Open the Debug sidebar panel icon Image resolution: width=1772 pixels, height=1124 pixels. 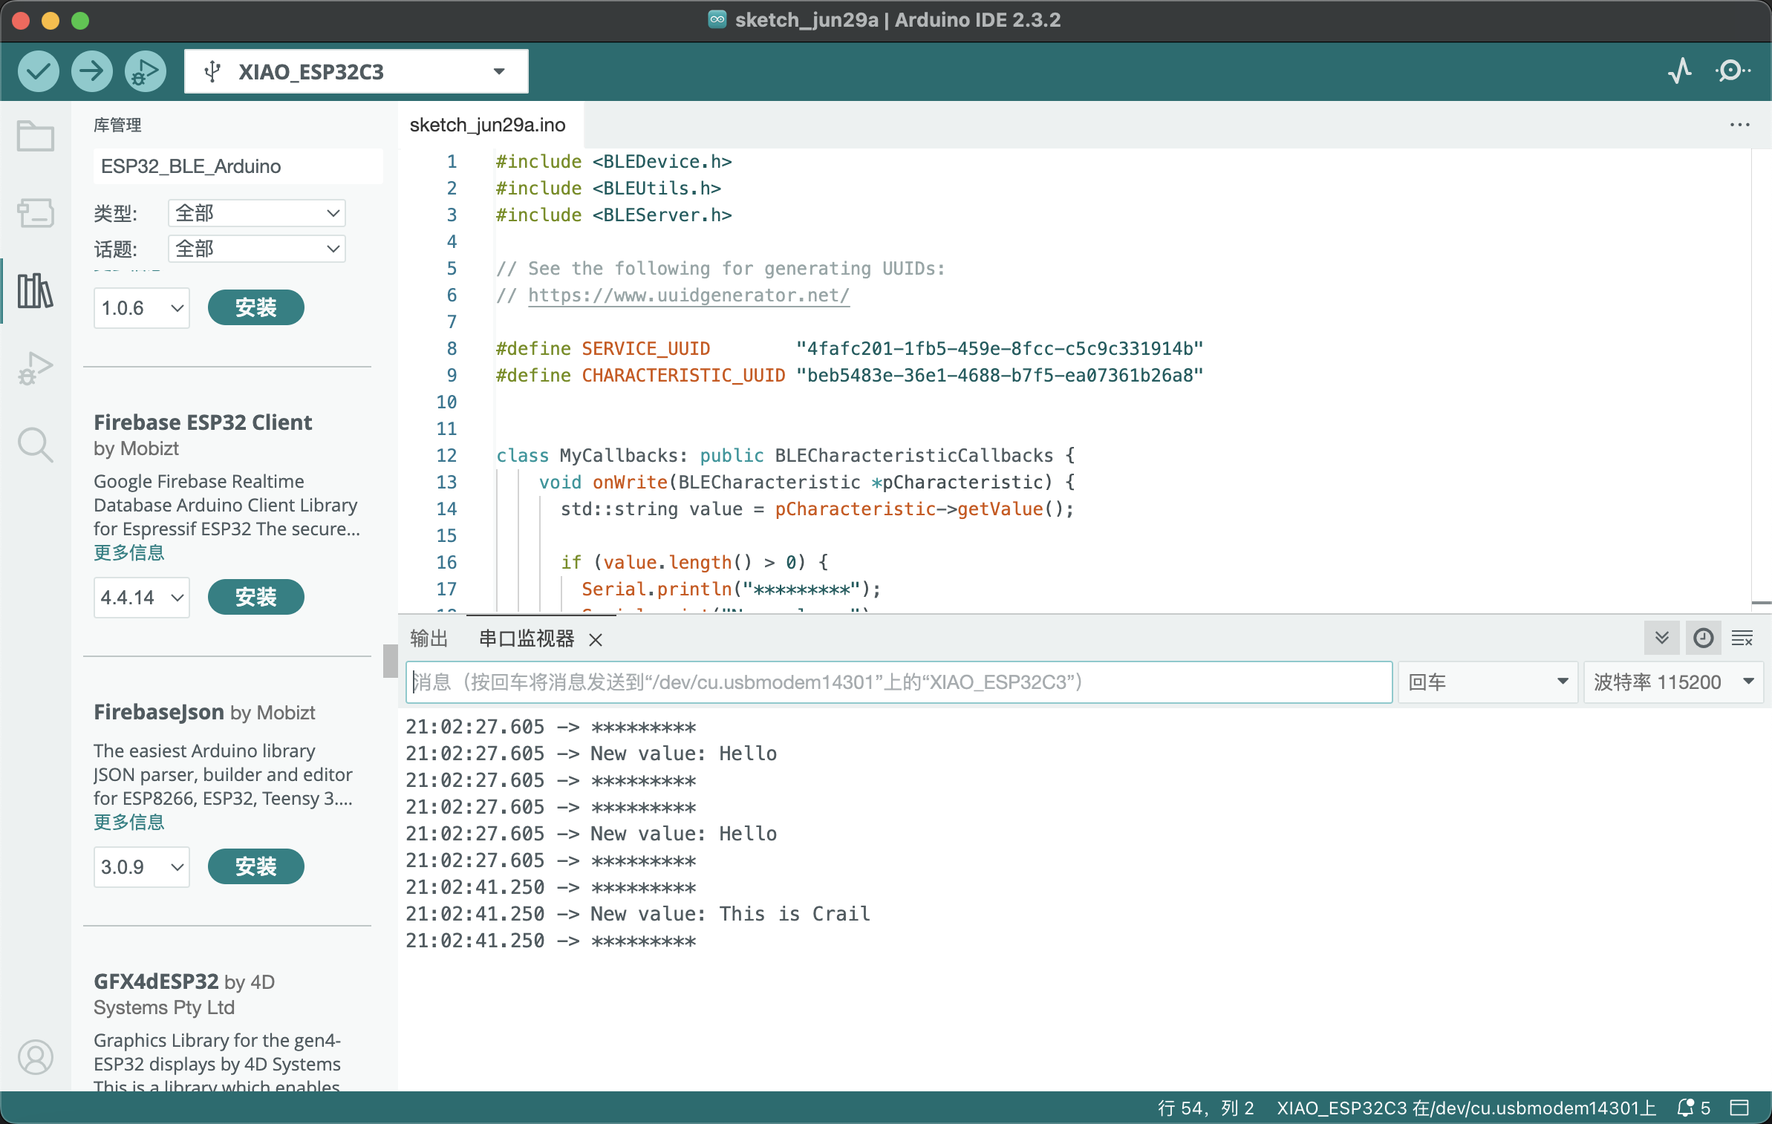pos(35,367)
